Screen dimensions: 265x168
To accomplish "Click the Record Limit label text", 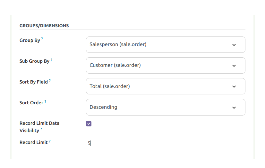I will (x=33, y=142).
